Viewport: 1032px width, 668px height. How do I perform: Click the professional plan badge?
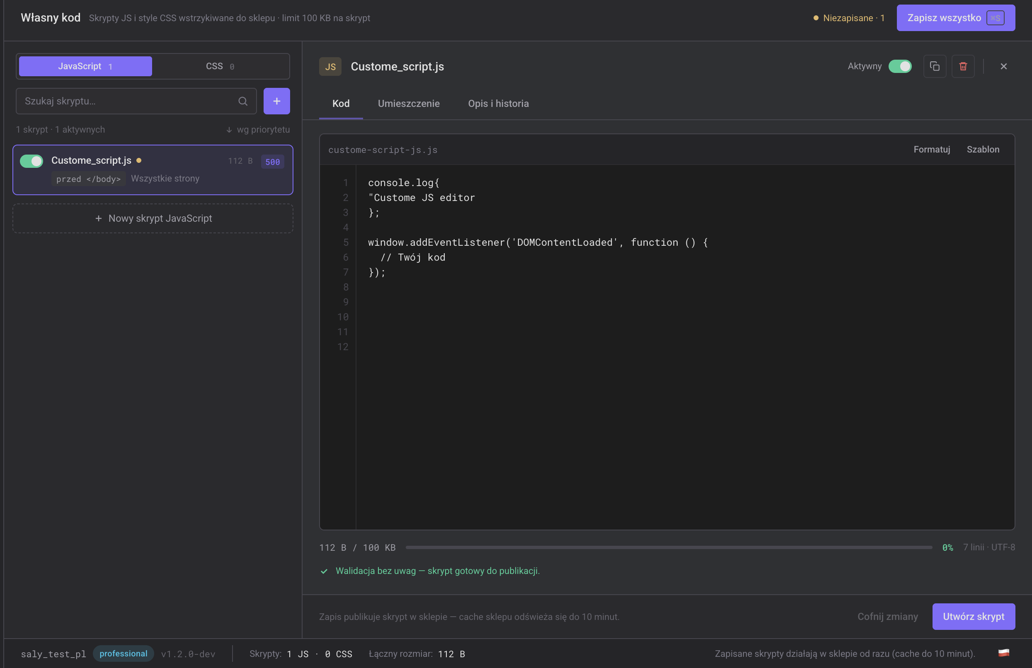123,653
